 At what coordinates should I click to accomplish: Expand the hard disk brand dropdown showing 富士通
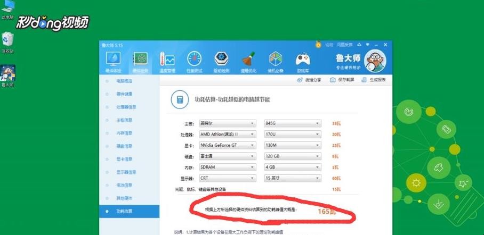tap(228, 156)
